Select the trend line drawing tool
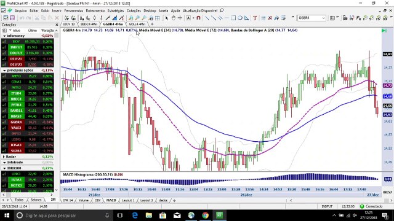 207,18
